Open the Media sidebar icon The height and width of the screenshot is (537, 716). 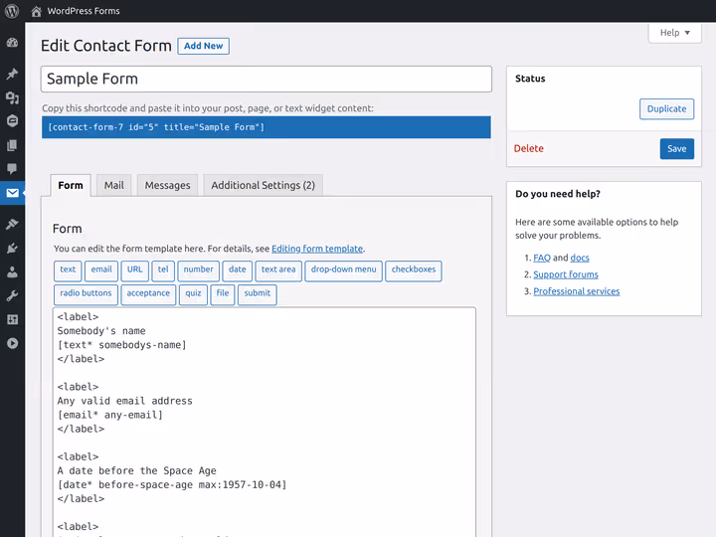pos(12,97)
